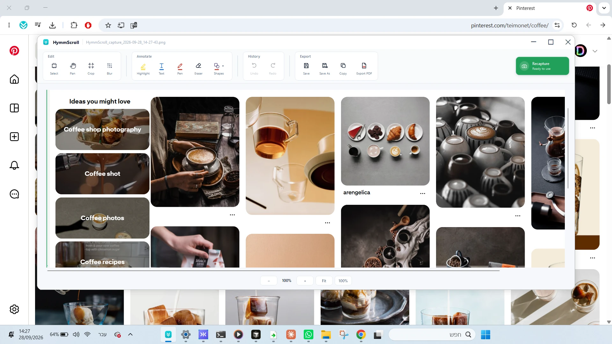Open more options next to arengelica
Image resolution: width=612 pixels, height=344 pixels.
pyautogui.click(x=423, y=193)
